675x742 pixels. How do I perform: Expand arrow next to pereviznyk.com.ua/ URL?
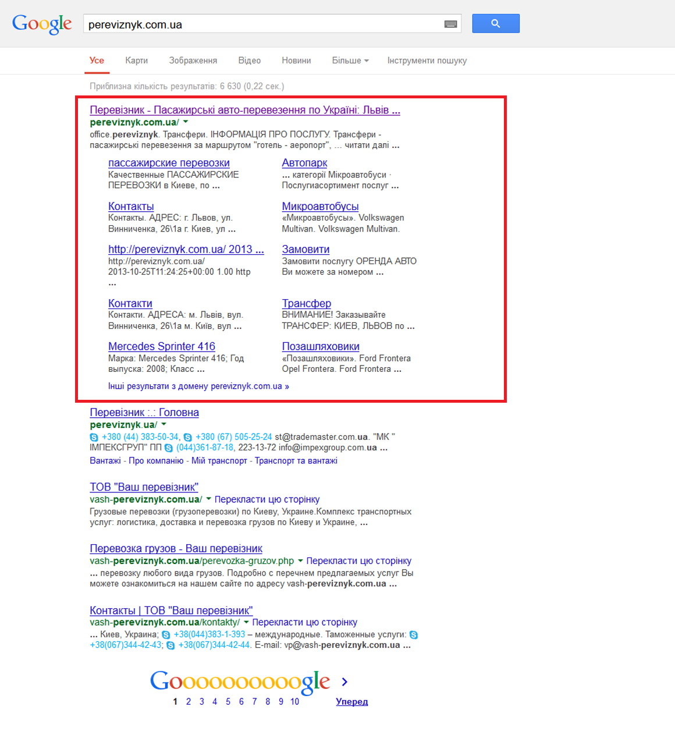click(186, 122)
